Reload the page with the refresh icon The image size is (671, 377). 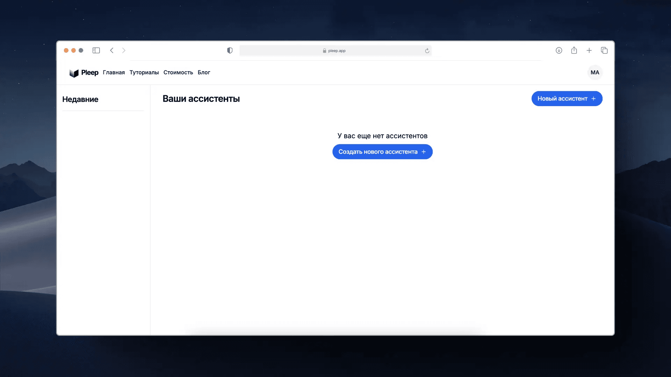coord(427,51)
